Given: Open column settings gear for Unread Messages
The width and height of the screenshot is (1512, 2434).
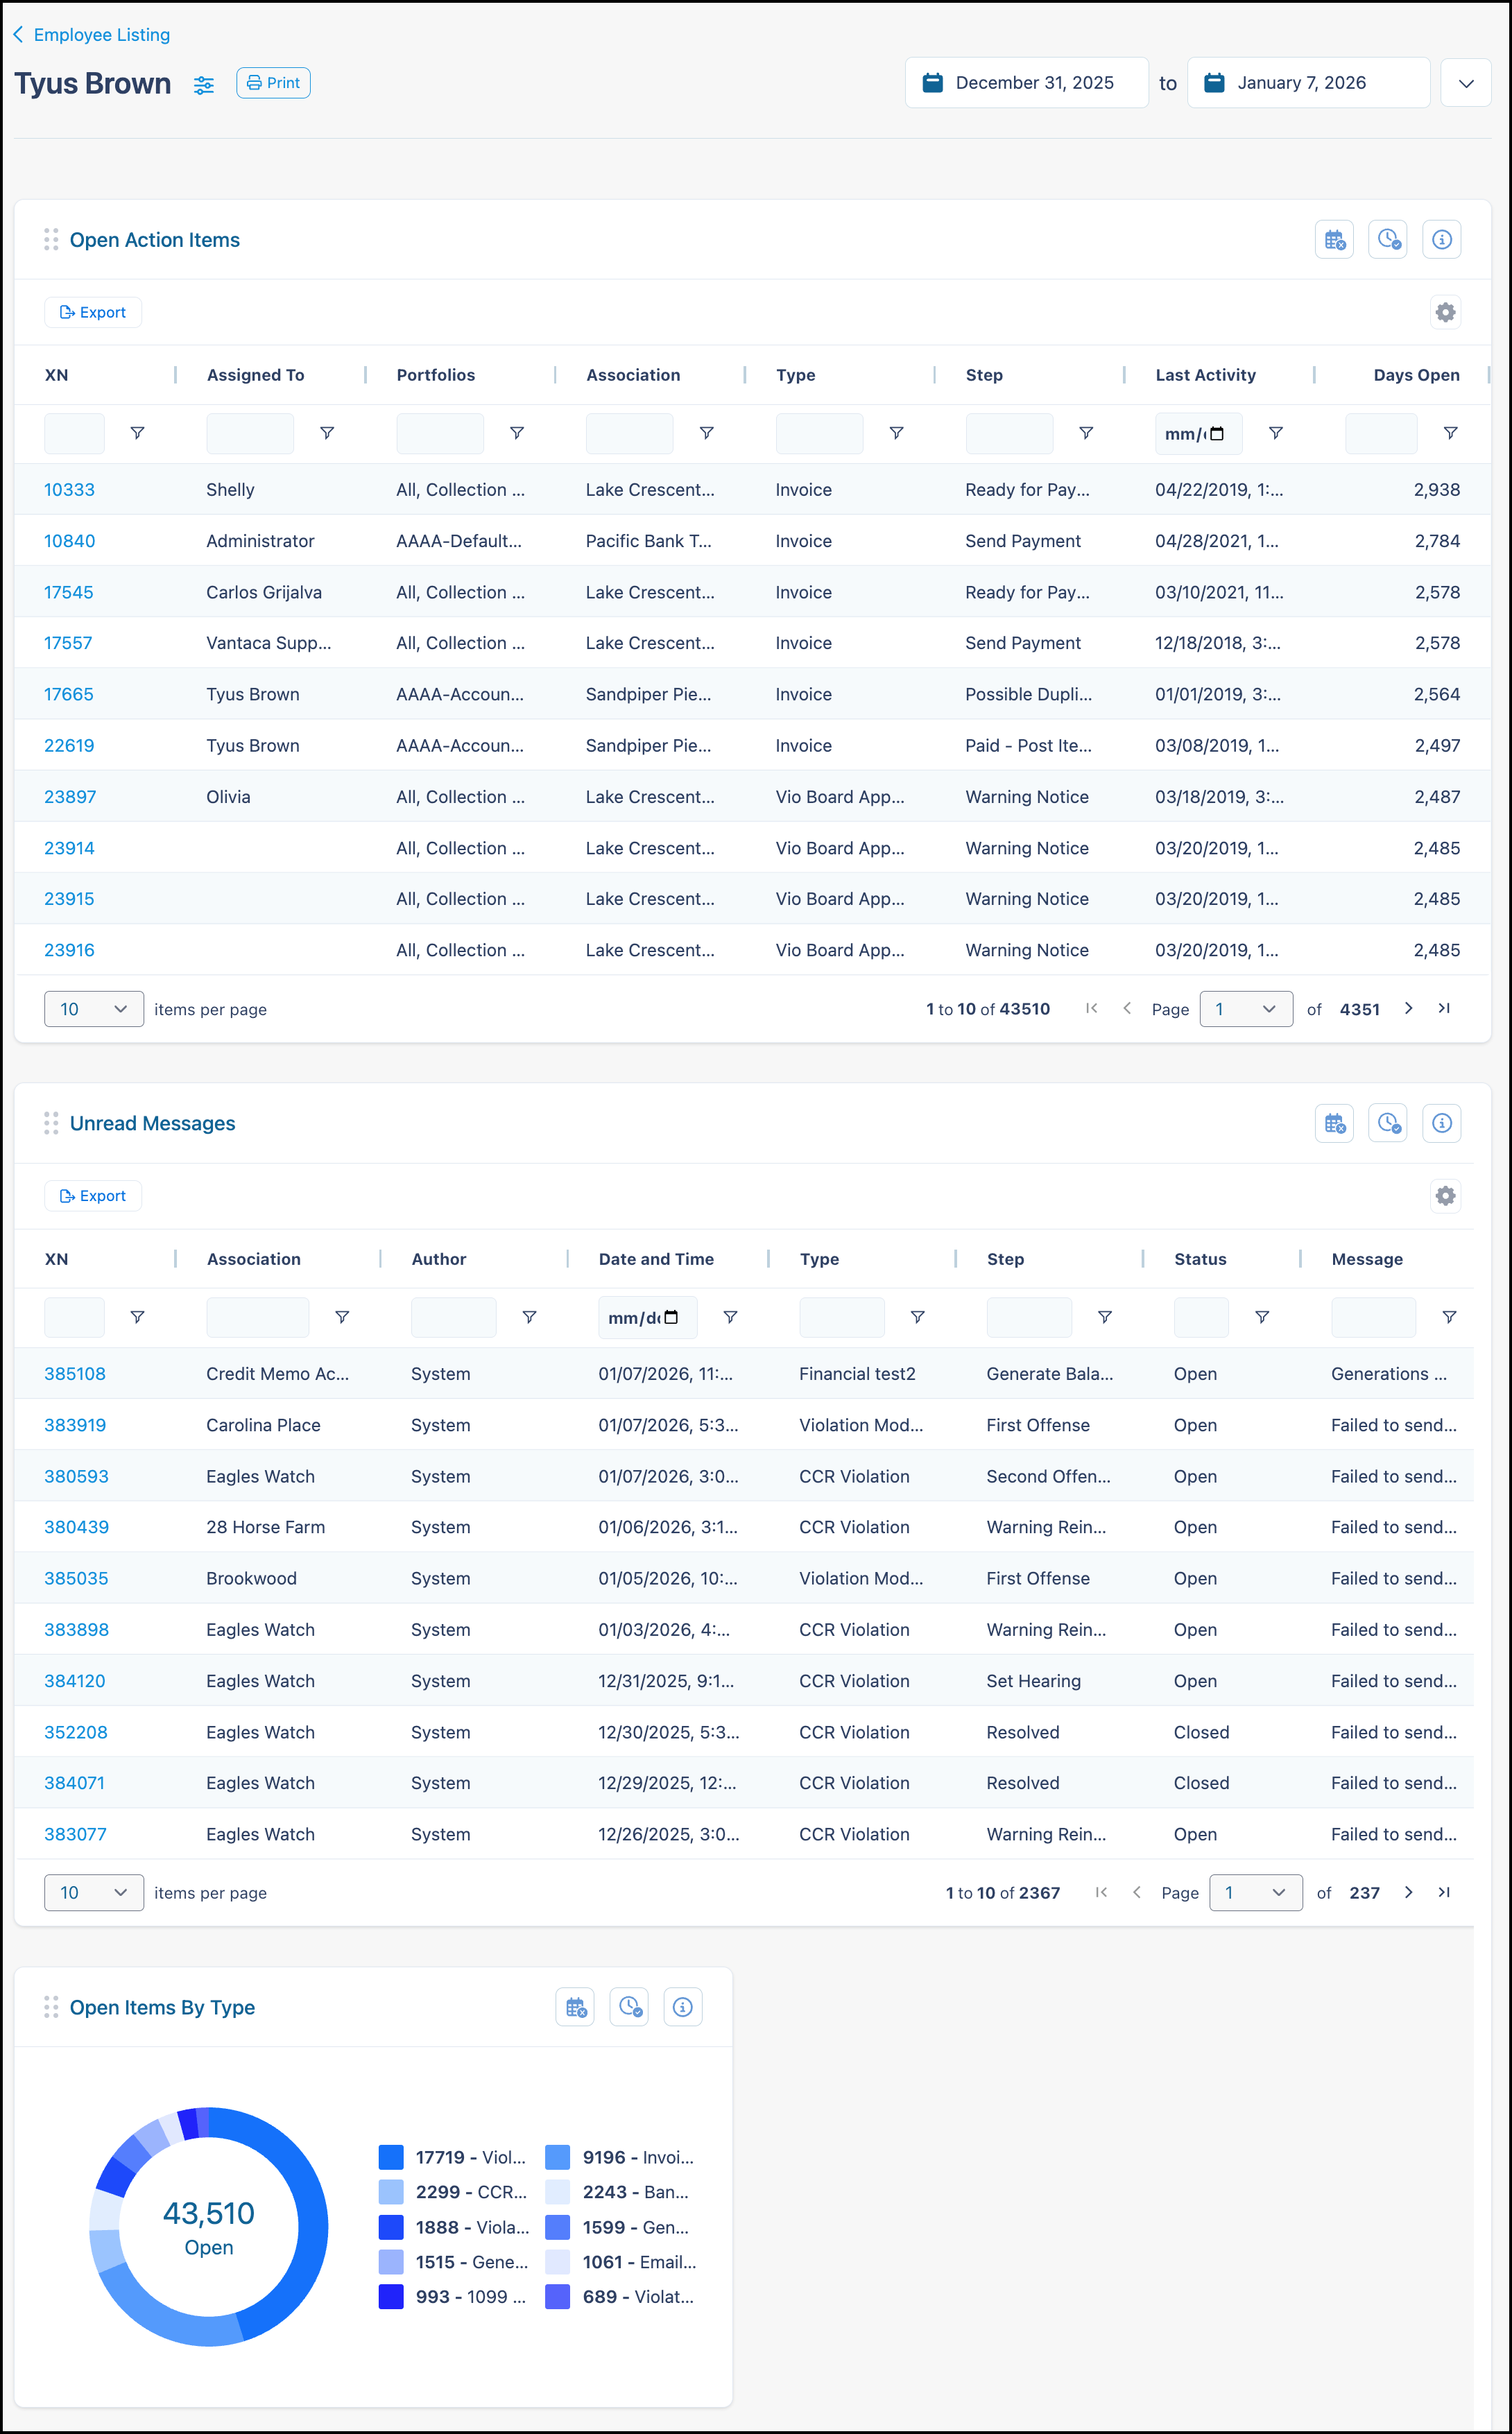Looking at the screenshot, I should point(1446,1196).
